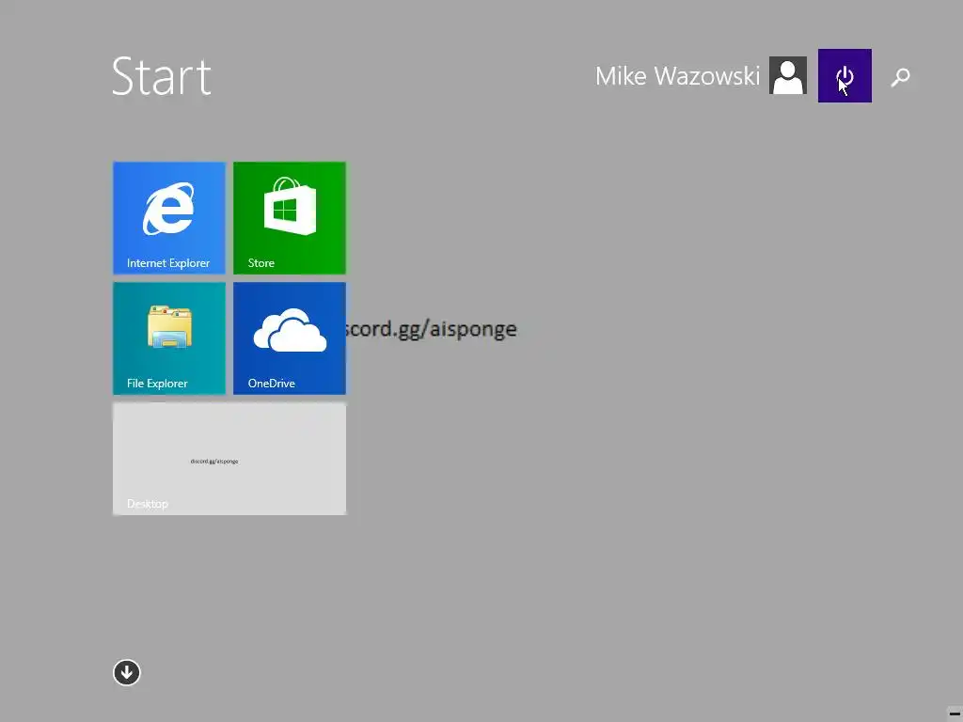Click the power options button

tap(845, 75)
